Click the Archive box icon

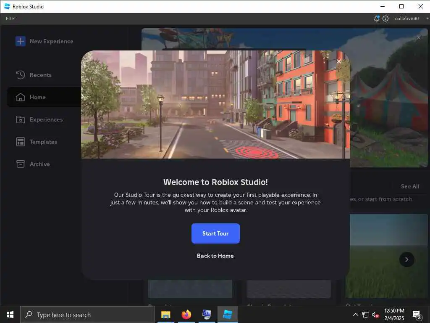coord(21,164)
